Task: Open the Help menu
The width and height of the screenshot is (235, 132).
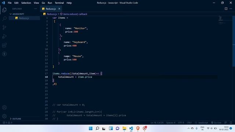Action: 69,3
